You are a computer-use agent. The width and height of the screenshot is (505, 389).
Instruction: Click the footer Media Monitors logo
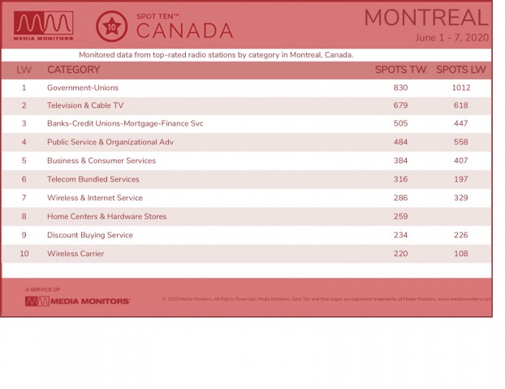pyautogui.click(x=78, y=301)
